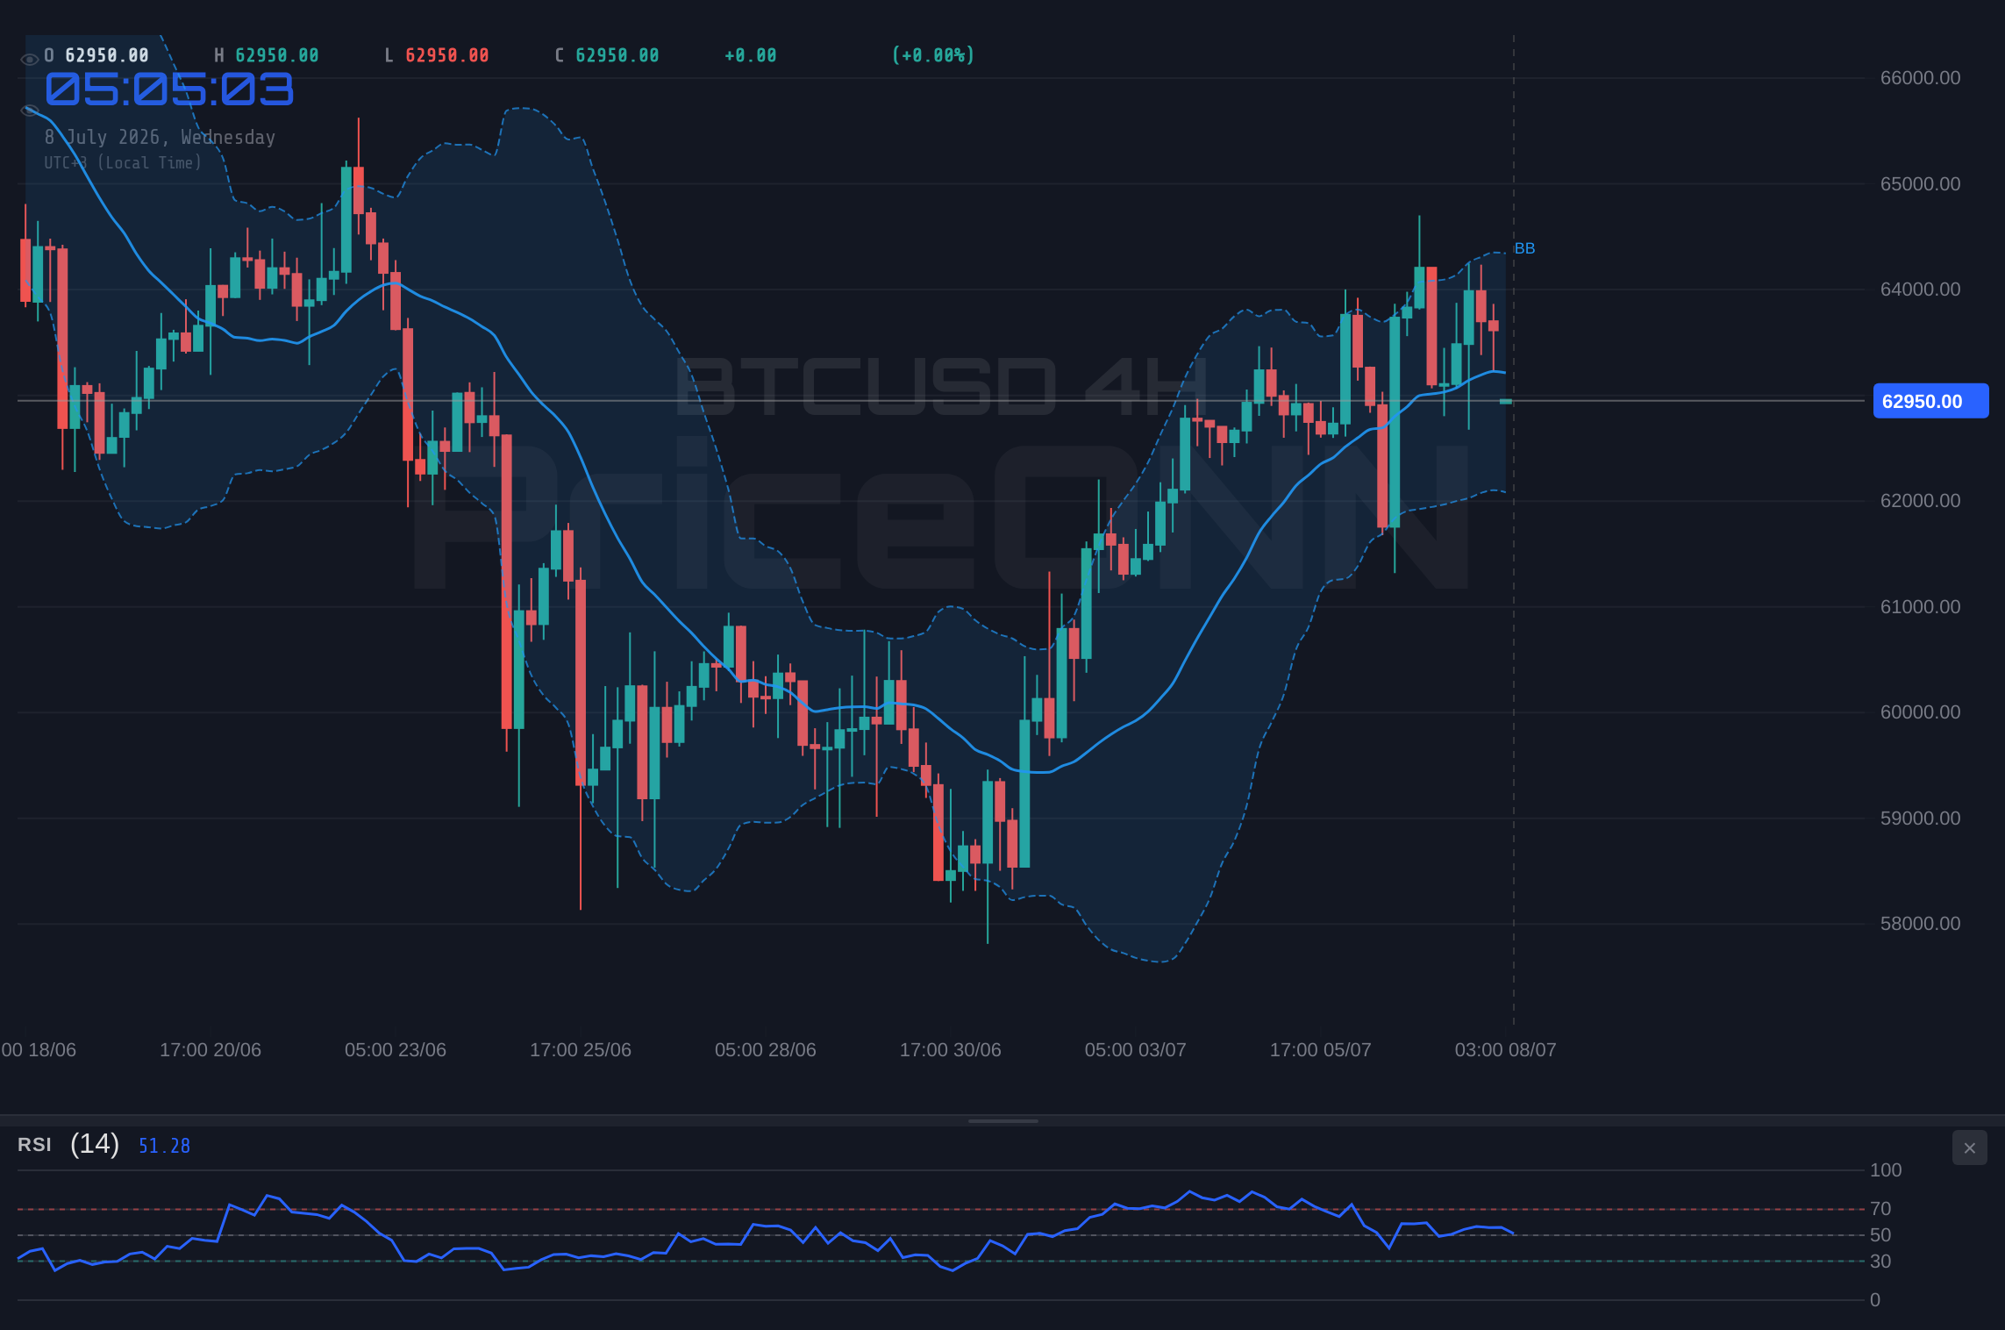The width and height of the screenshot is (2005, 1330).
Task: Click the RSI oversold level 30 label
Action: coord(1880,1262)
